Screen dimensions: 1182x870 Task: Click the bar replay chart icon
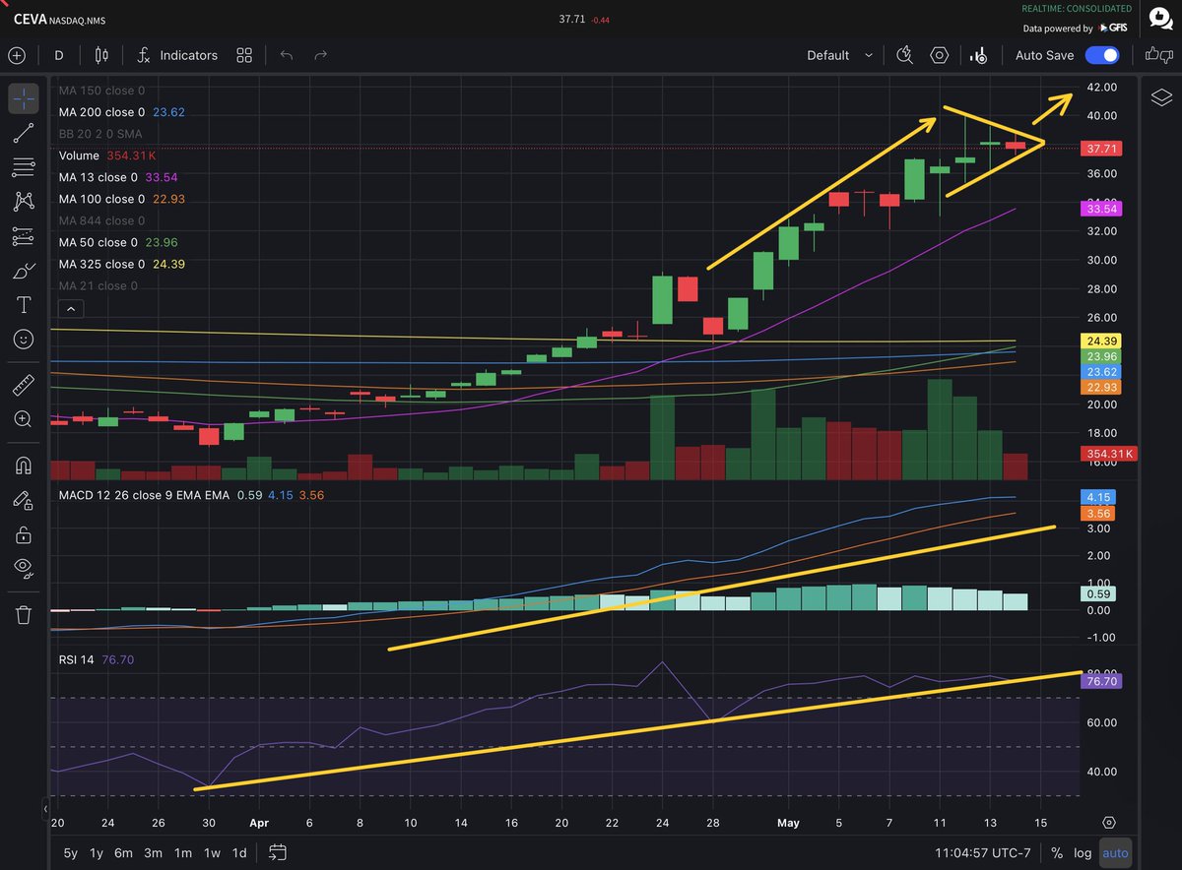(x=978, y=55)
